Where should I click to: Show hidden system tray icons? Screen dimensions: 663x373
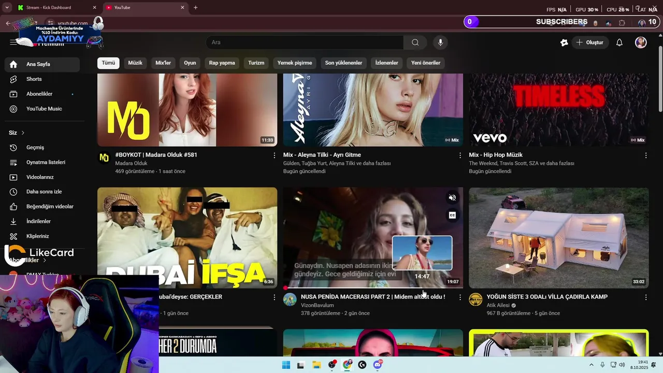[x=592, y=365]
